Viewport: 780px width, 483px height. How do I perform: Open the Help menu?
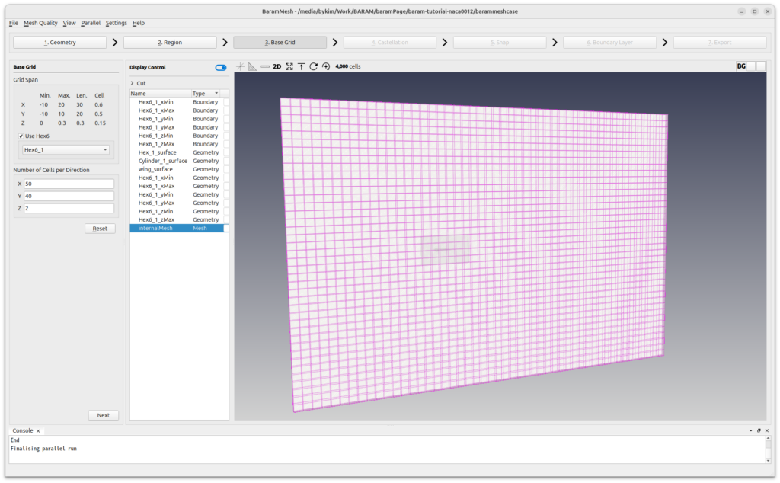pyautogui.click(x=139, y=23)
